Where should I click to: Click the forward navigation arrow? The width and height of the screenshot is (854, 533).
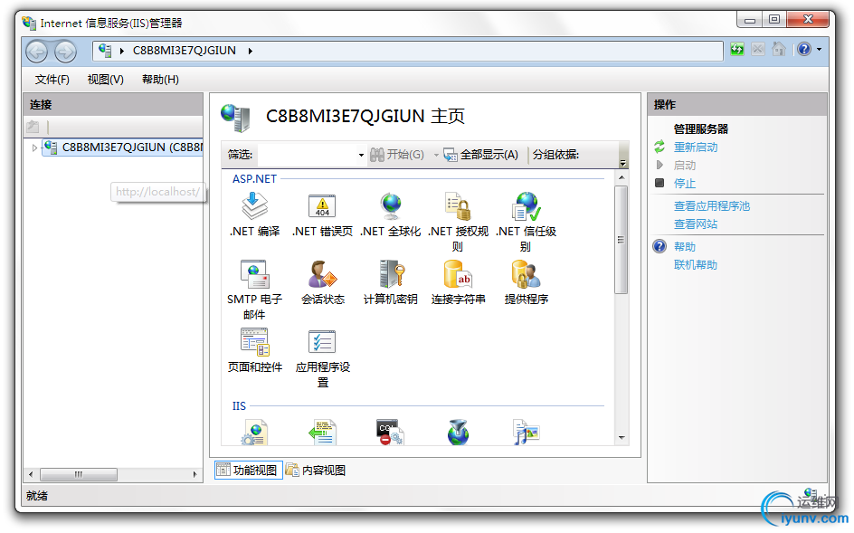(x=65, y=52)
